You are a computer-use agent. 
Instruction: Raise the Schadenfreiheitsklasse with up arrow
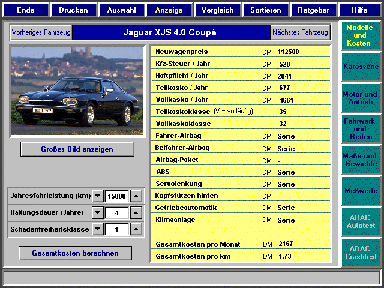tap(136, 229)
